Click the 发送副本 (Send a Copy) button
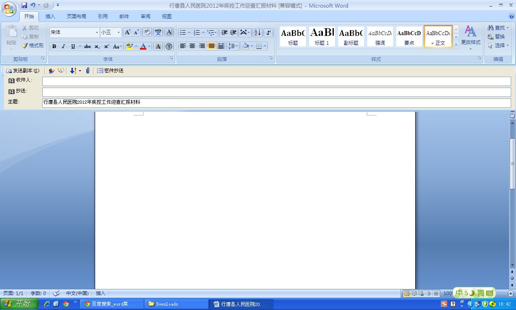 click(x=23, y=71)
